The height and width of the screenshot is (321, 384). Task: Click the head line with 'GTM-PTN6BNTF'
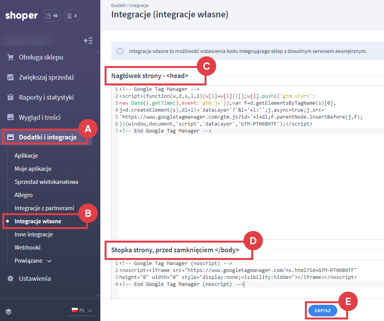(215, 124)
